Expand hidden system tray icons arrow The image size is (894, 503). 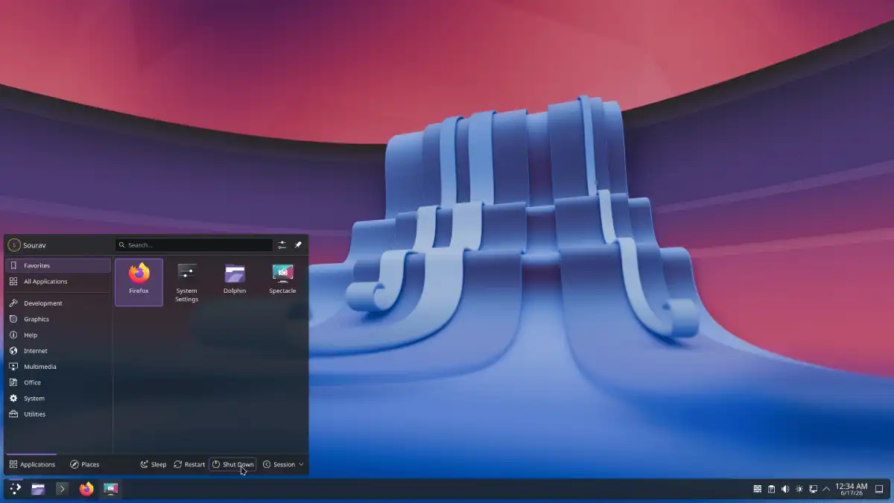click(x=826, y=489)
